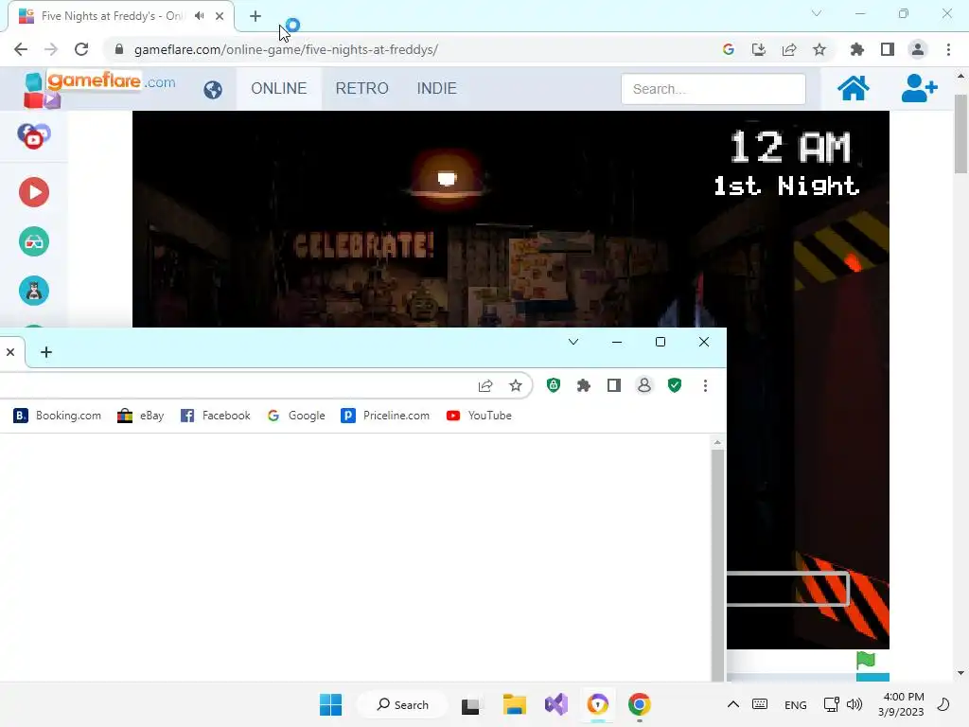Click the add user sign-up icon
This screenshot has width=969, height=727.
920,88
